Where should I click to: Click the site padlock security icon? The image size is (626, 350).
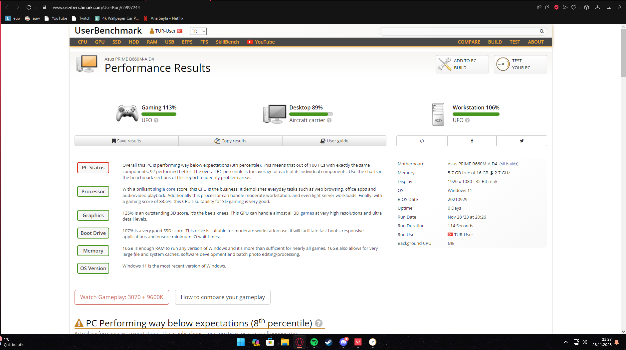point(45,7)
